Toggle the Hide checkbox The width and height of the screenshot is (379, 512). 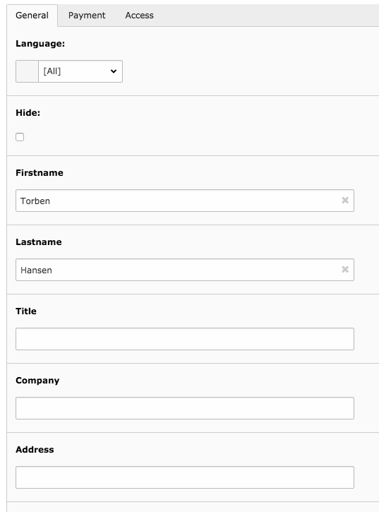(20, 137)
